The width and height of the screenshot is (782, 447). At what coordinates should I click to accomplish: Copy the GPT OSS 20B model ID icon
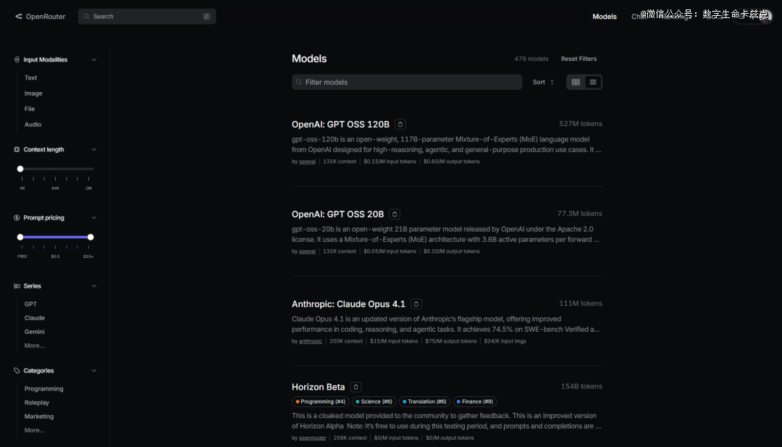coord(395,214)
